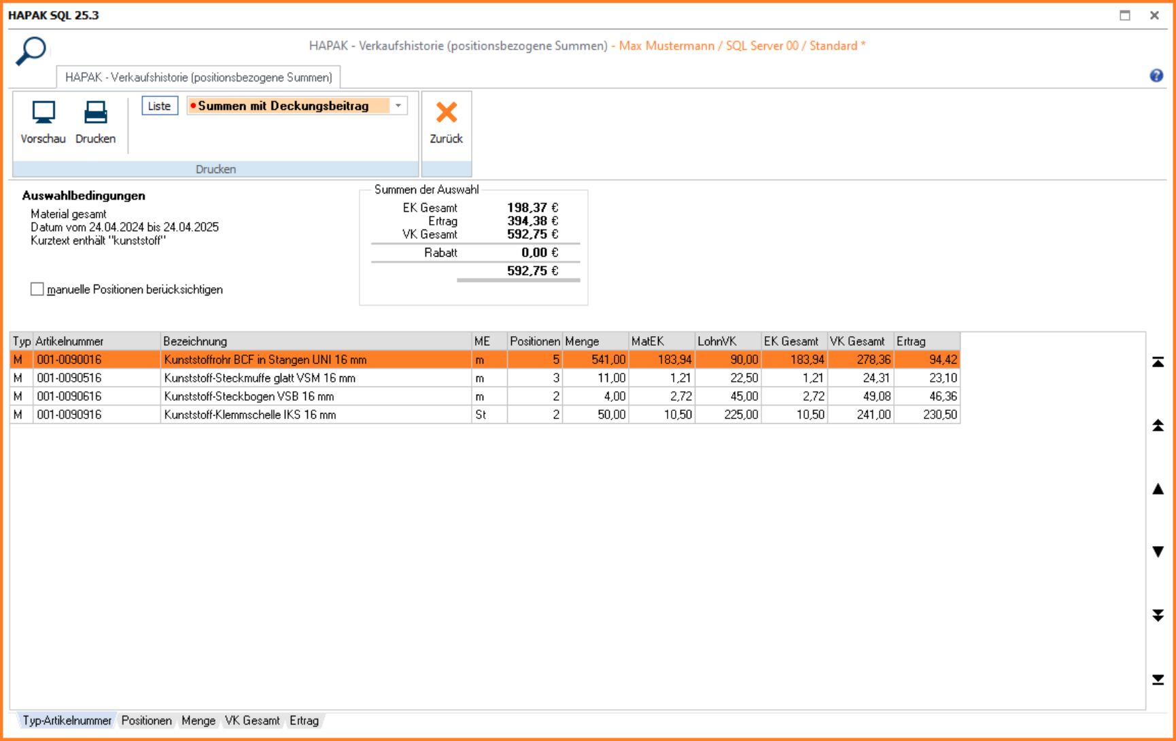Click the orange X Zurück icon
Image resolution: width=1176 pixels, height=741 pixels.
point(447,113)
